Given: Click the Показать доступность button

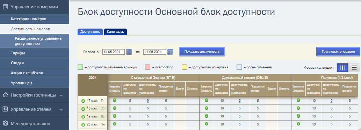Looking at the screenshot, I should pos(202,52).
